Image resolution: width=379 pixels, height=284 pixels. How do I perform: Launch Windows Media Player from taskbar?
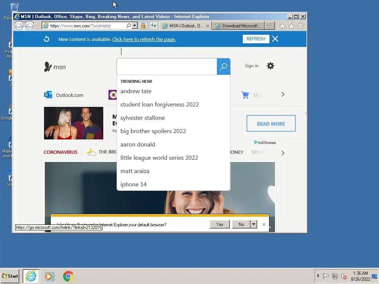[x=49, y=276]
